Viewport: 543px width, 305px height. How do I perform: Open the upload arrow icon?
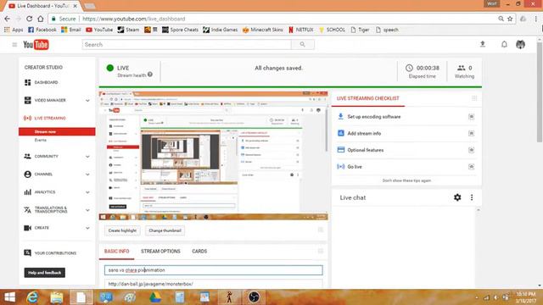point(483,44)
